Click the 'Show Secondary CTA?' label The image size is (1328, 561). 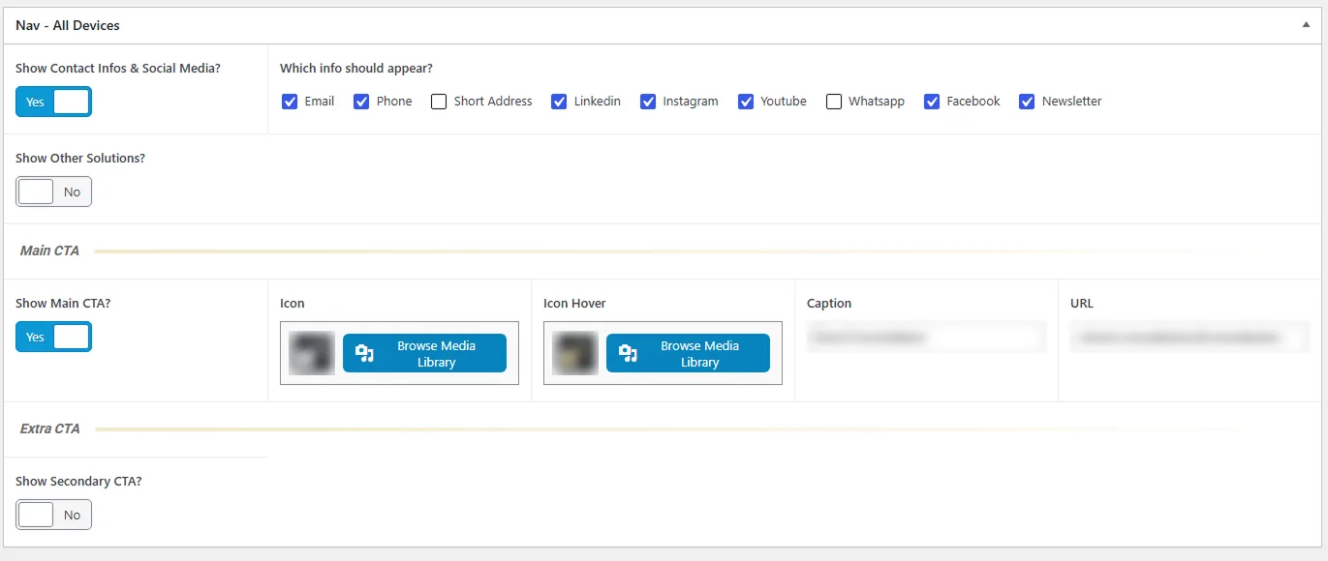pyautogui.click(x=78, y=482)
